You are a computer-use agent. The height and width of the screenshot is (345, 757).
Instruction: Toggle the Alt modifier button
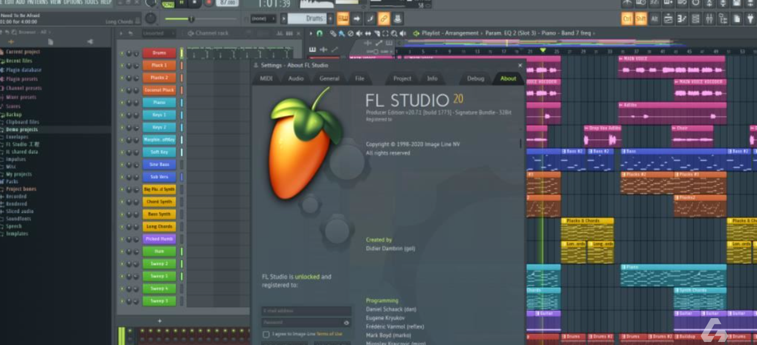tap(654, 19)
